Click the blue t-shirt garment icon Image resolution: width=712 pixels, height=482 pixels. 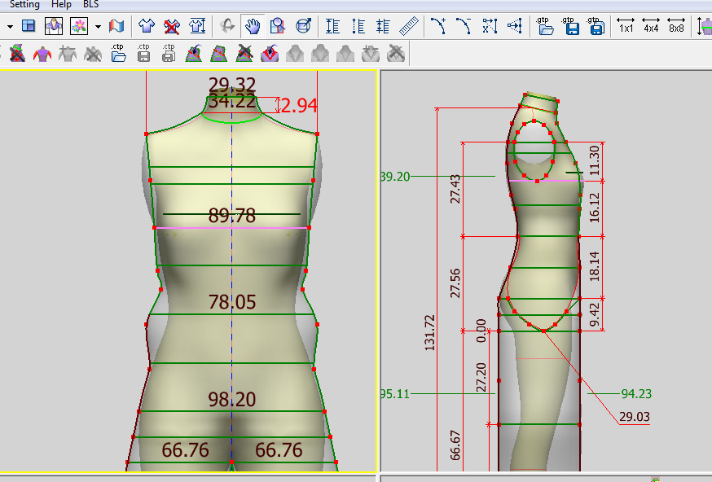coord(146,26)
